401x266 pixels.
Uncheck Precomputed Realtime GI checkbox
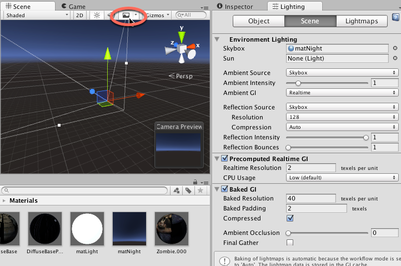[224, 159]
